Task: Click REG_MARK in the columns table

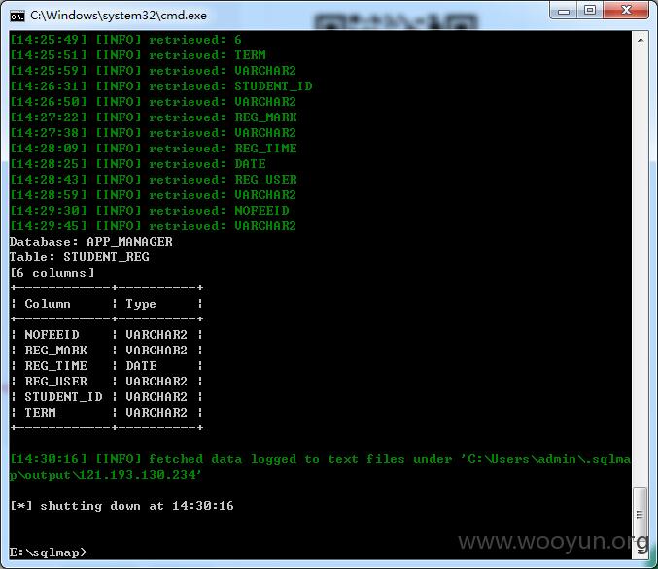Action: (55, 351)
